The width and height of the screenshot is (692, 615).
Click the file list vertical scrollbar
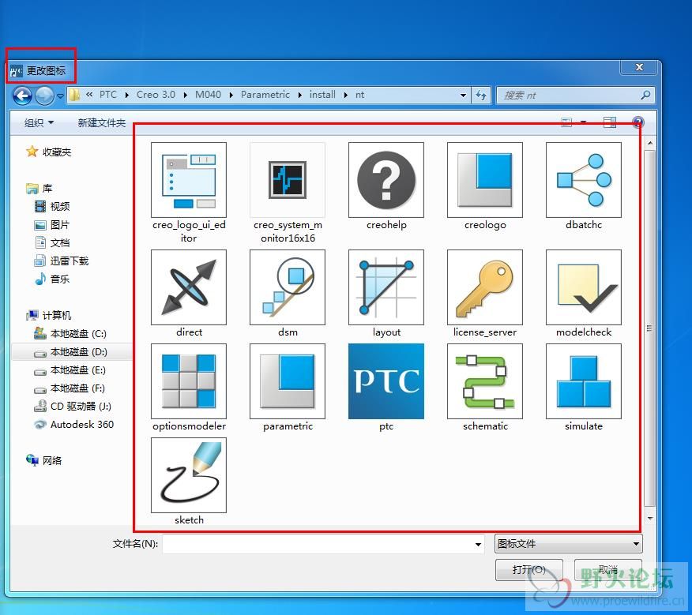pos(649,328)
